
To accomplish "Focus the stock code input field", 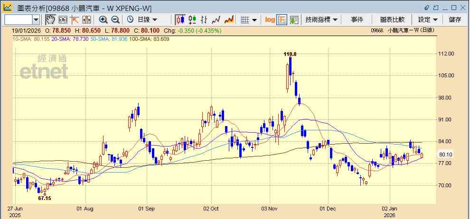I will [x=19, y=20].
